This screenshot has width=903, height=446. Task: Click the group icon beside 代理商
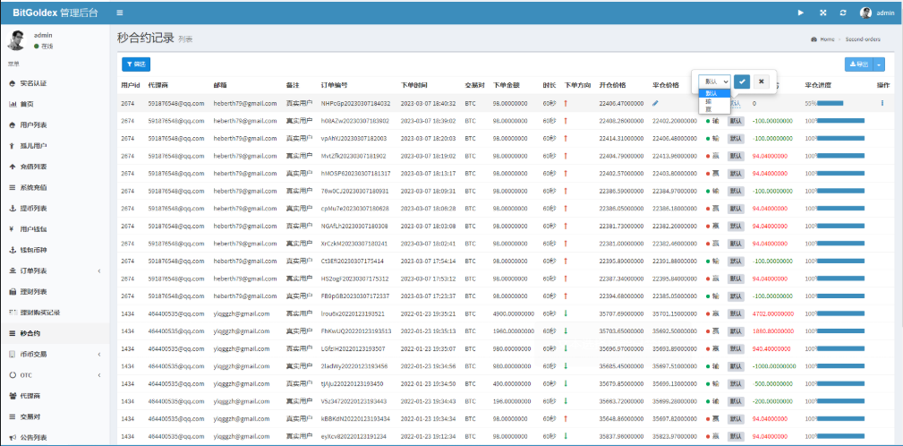pos(13,396)
